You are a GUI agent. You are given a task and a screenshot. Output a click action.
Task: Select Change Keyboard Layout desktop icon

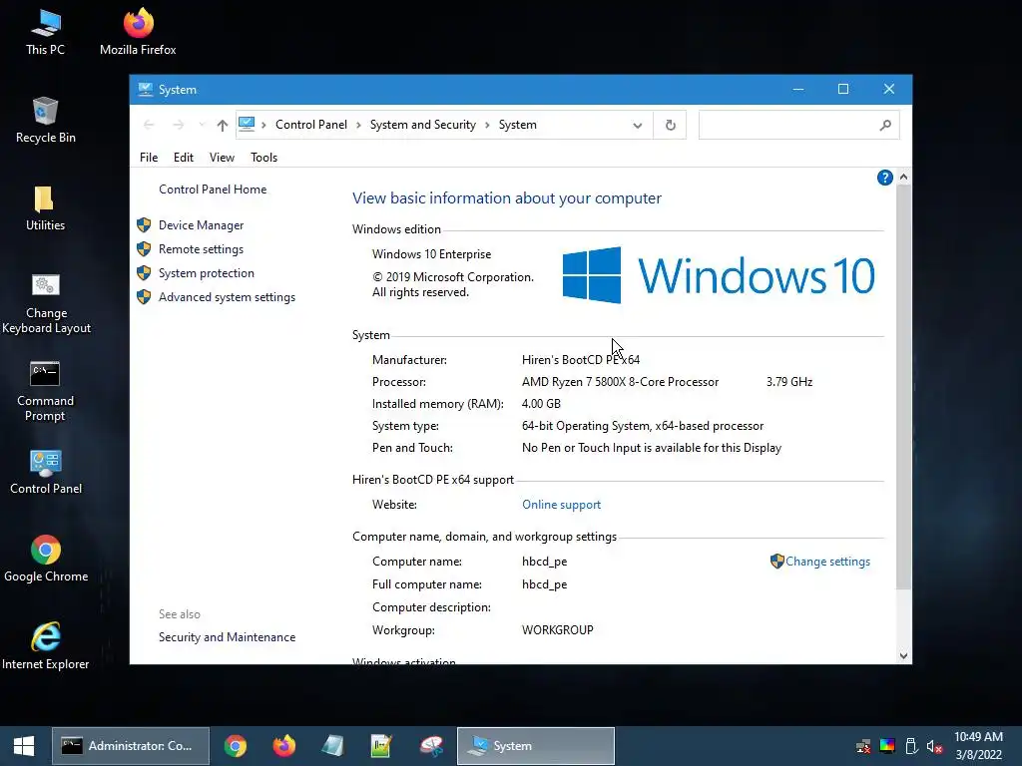point(46,303)
